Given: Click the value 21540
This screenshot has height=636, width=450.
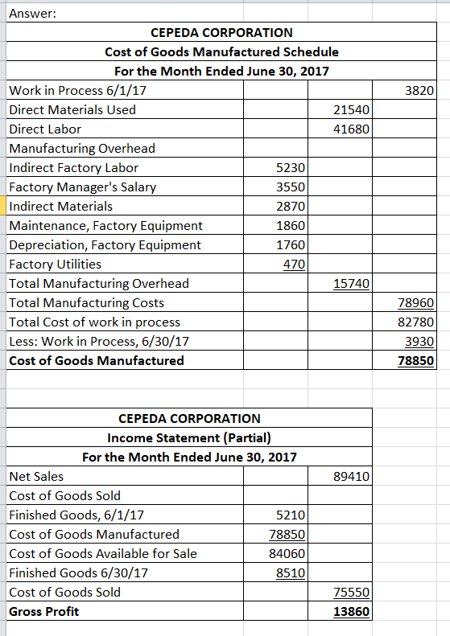Looking at the screenshot, I should [351, 110].
